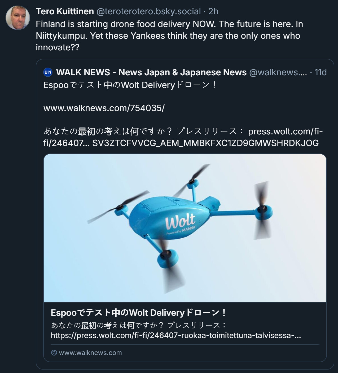Follow the press.wolt.com/fi-fi/246407 link in post text

[285, 131]
